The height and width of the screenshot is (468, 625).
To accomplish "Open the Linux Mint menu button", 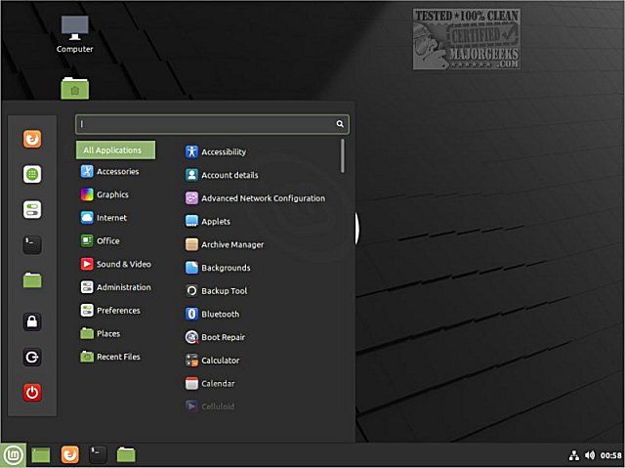I will 13,455.
